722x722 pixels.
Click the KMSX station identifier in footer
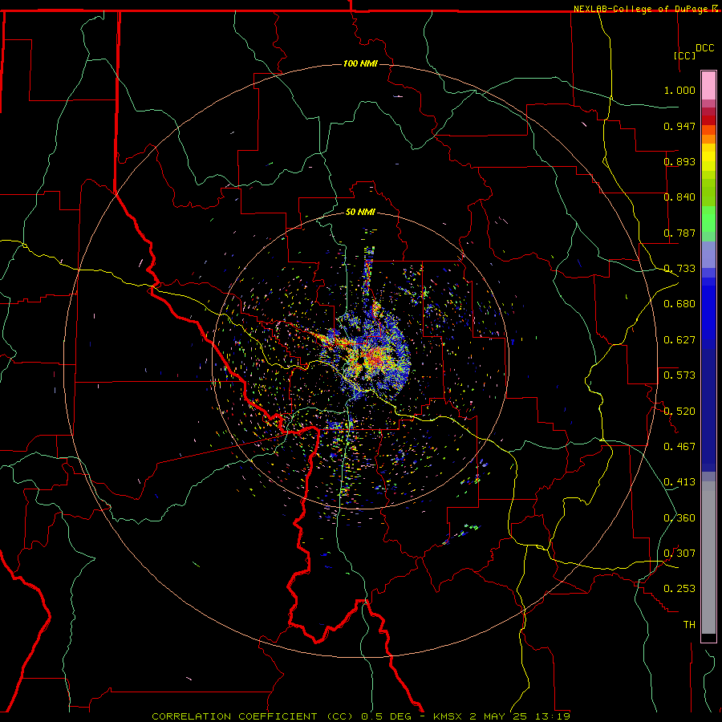pos(449,716)
